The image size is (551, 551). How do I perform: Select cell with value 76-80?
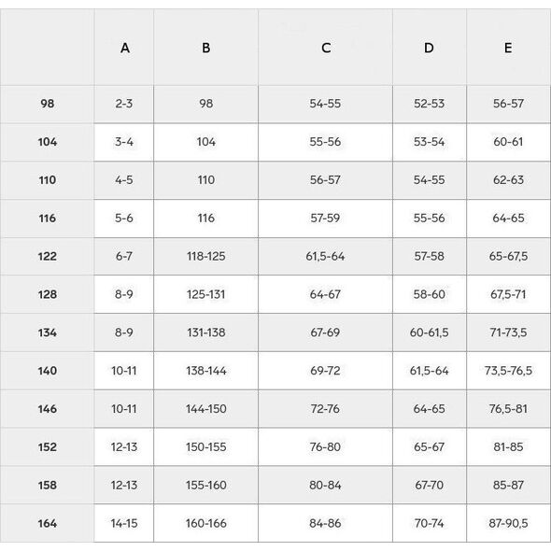click(325, 447)
